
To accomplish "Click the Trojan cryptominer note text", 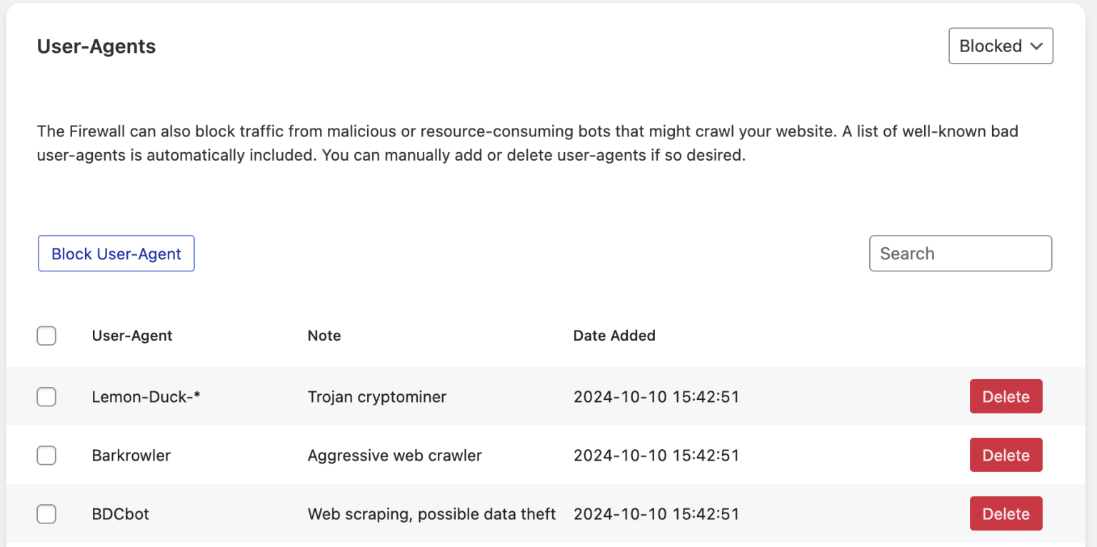I will pyautogui.click(x=377, y=396).
